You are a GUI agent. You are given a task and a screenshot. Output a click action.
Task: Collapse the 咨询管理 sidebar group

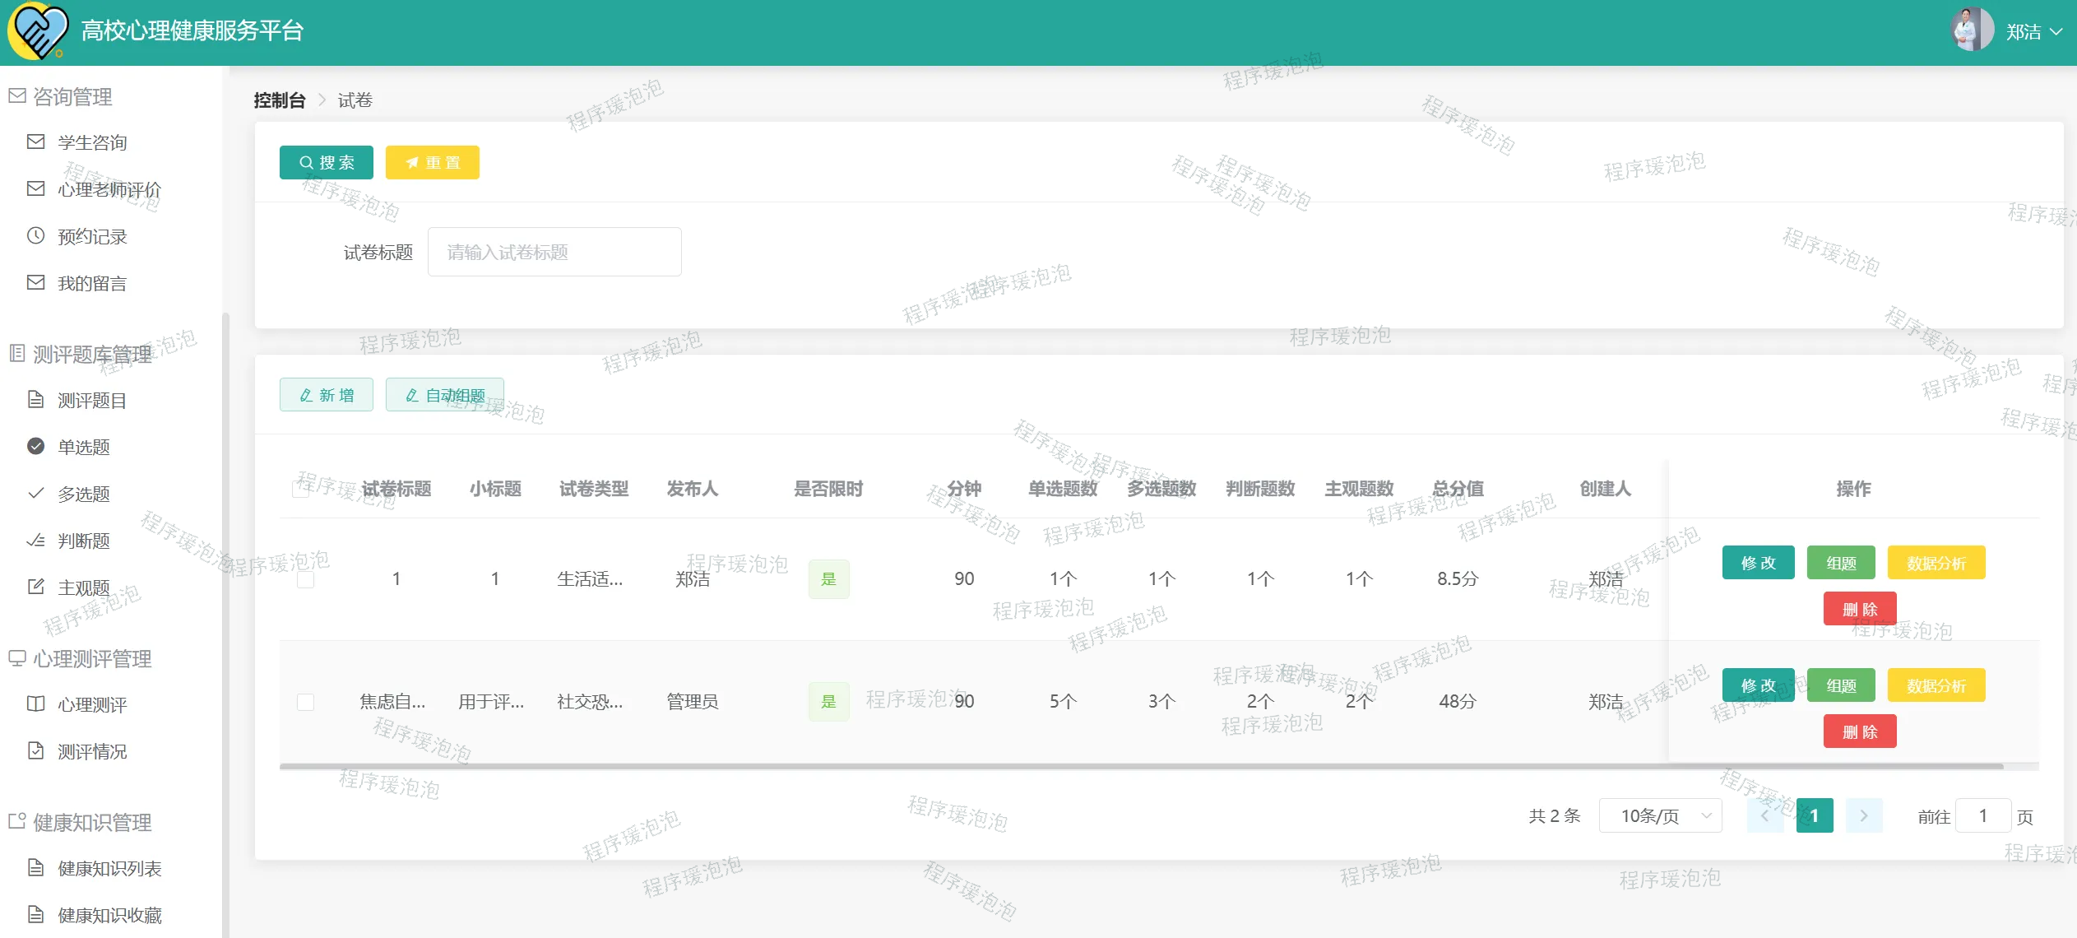point(72,97)
